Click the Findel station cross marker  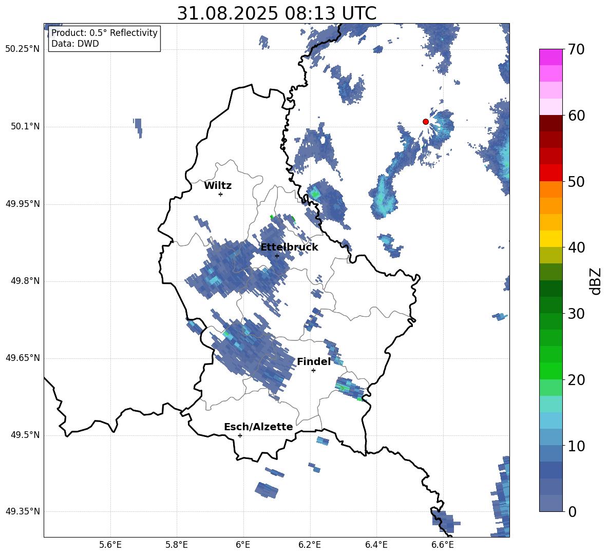point(313,371)
